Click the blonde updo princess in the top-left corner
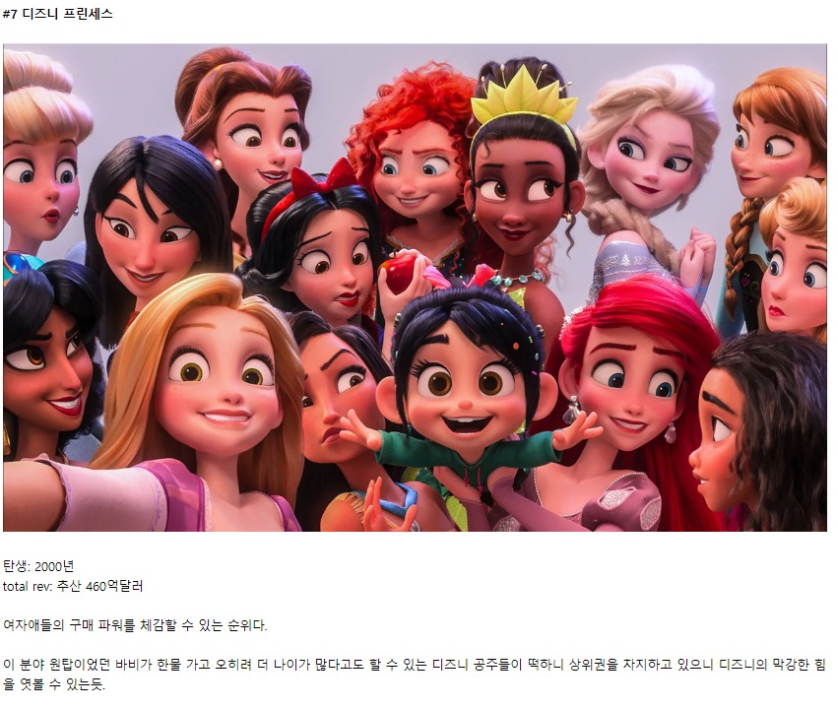Image resolution: width=838 pixels, height=708 pixels. click(40, 161)
